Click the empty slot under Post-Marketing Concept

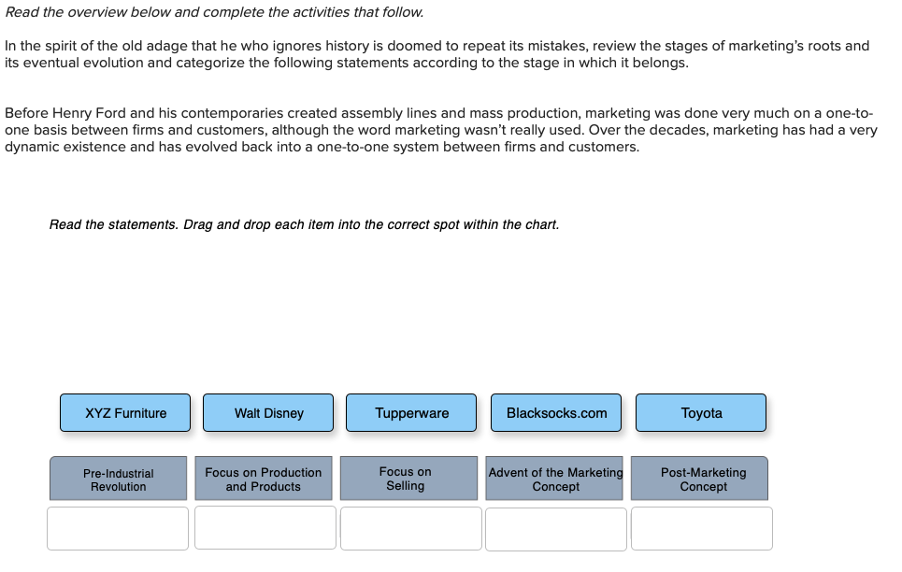701,528
